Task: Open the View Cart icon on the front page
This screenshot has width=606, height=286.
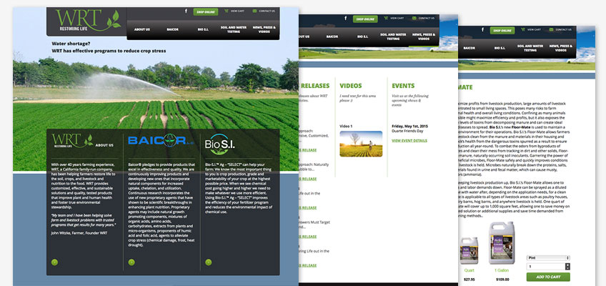Action: (x=226, y=11)
